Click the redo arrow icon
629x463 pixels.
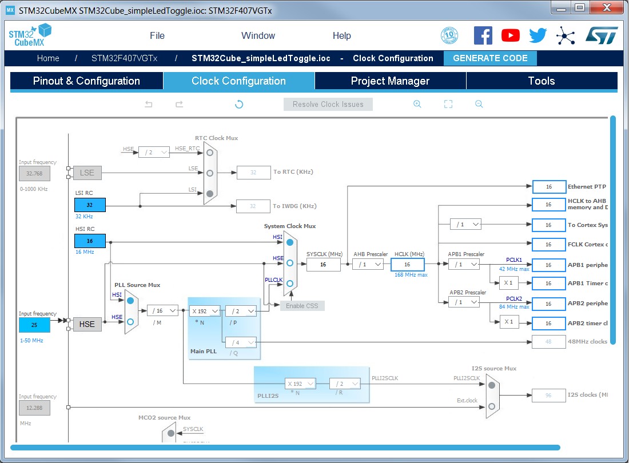pos(180,104)
